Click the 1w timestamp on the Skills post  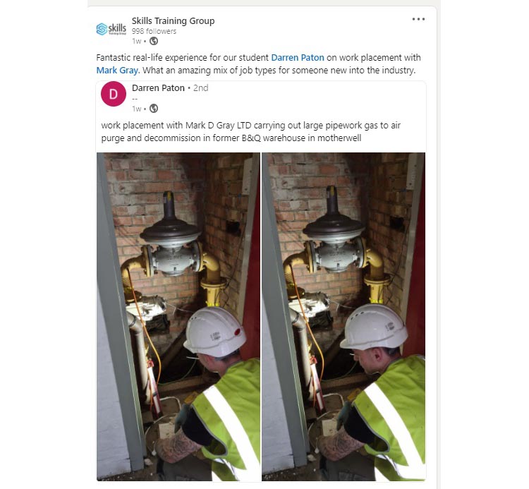(136, 41)
